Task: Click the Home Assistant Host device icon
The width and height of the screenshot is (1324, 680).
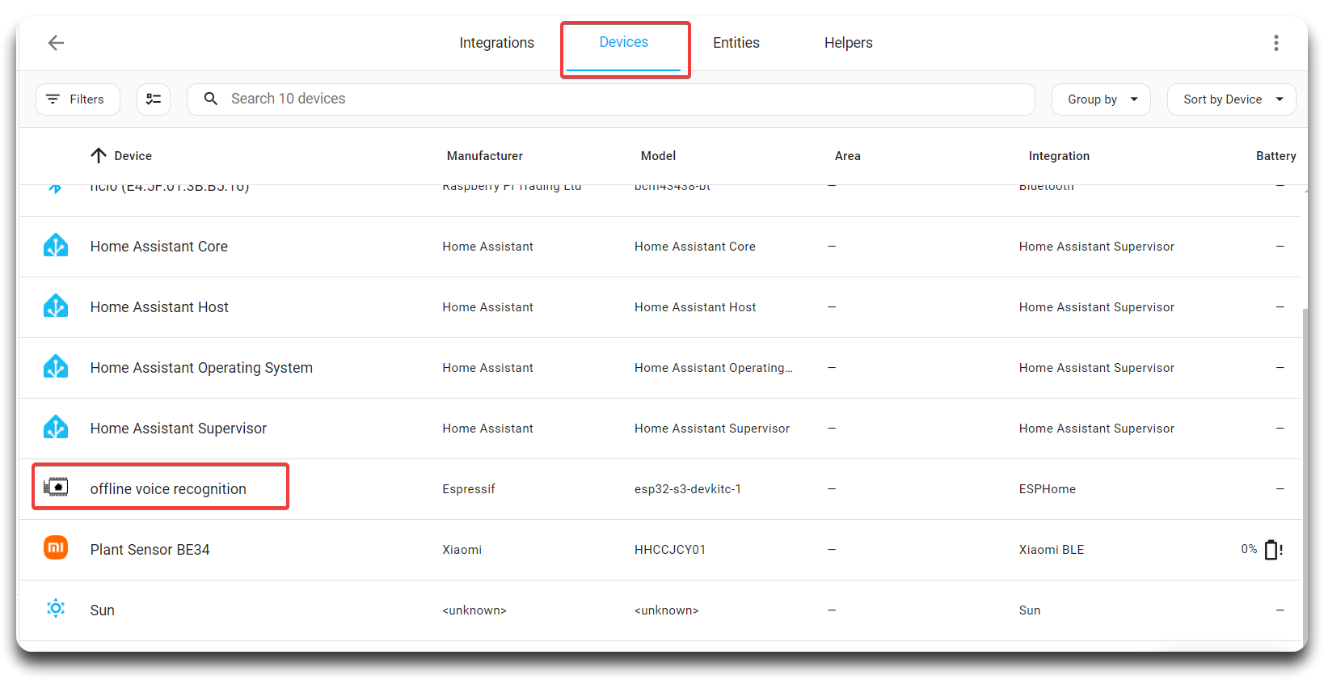Action: coord(56,306)
